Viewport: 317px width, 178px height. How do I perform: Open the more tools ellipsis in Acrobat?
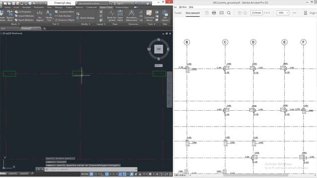(294, 13)
